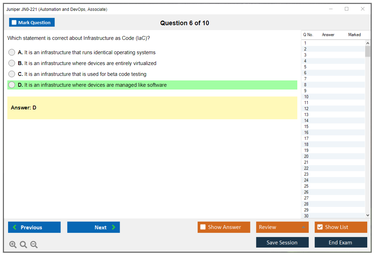Select answer option B radio button
This screenshot has width=376, height=257.
tap(12, 63)
